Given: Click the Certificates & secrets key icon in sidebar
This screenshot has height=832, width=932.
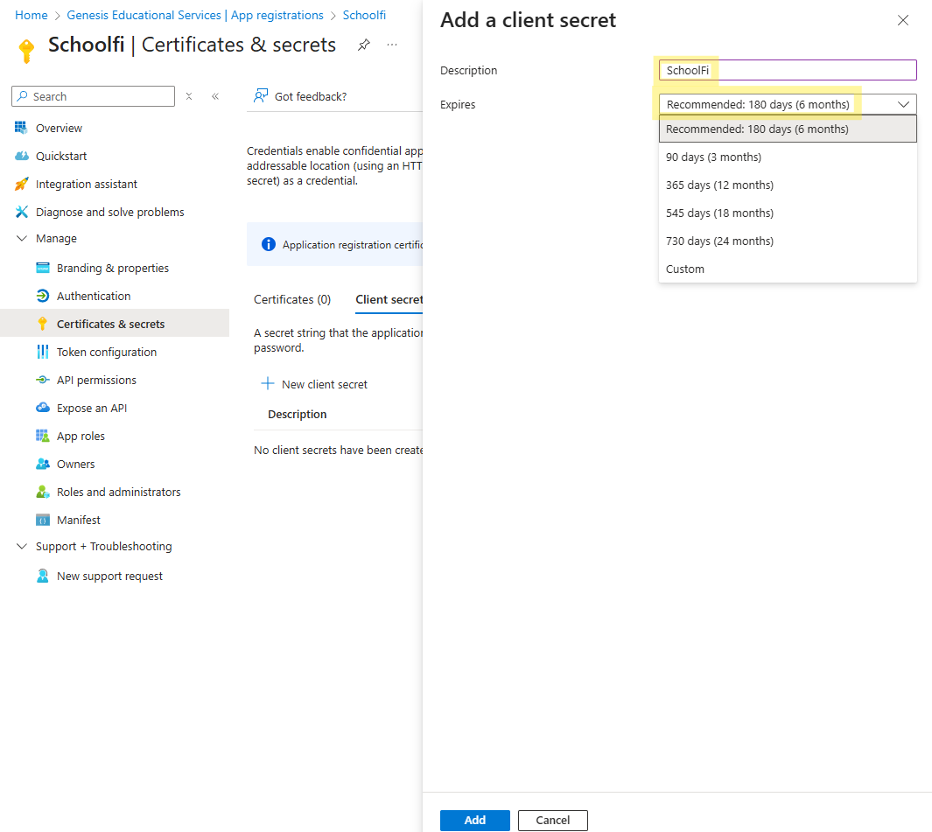Looking at the screenshot, I should click(x=42, y=324).
